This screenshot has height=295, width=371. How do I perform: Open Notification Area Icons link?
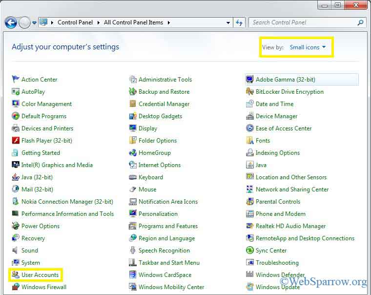click(168, 202)
